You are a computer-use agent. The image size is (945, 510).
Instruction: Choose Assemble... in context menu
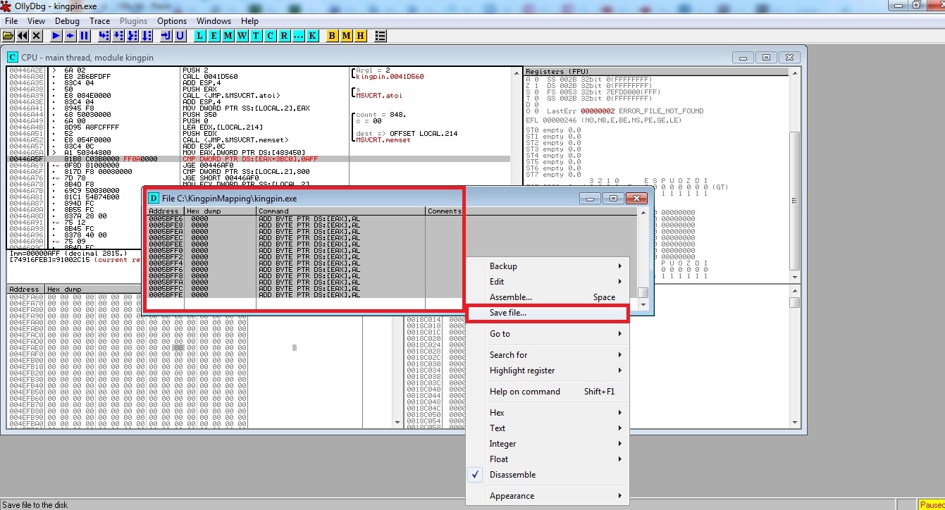tap(547, 297)
